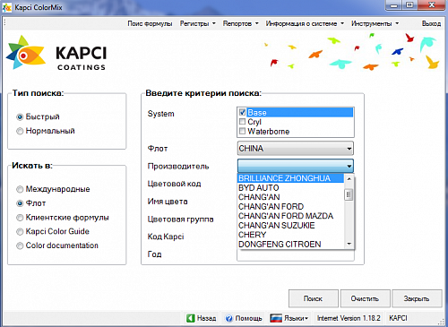Click the Назад back button
Viewport: 448px width, 327px height.
coord(202,318)
